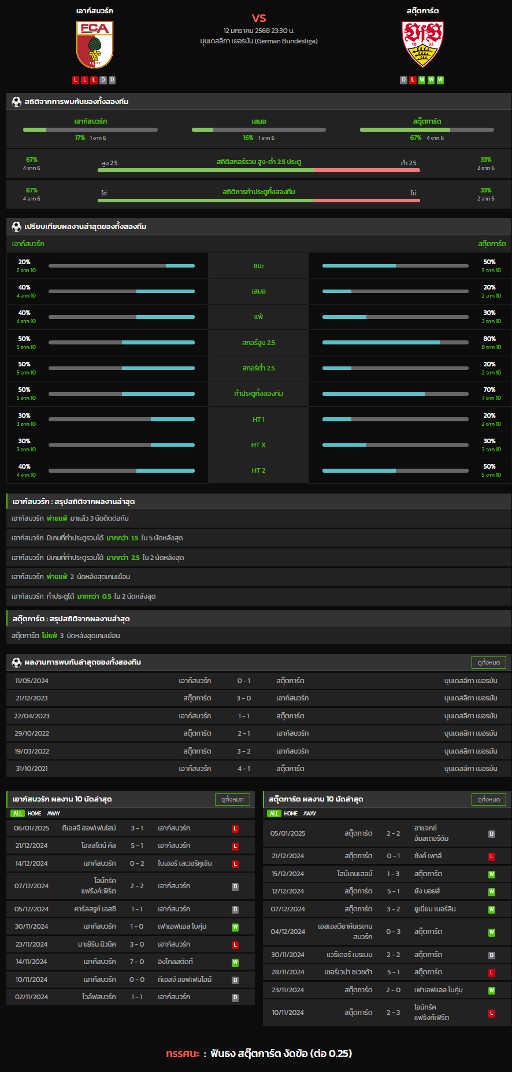Click W badge on 30/11/2024 Augsburg match row
The width and height of the screenshot is (512, 1072).
coord(235,927)
